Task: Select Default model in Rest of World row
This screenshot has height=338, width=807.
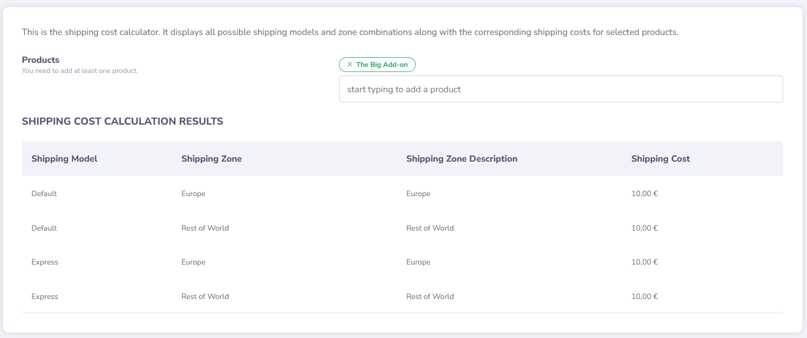Action: coord(44,228)
